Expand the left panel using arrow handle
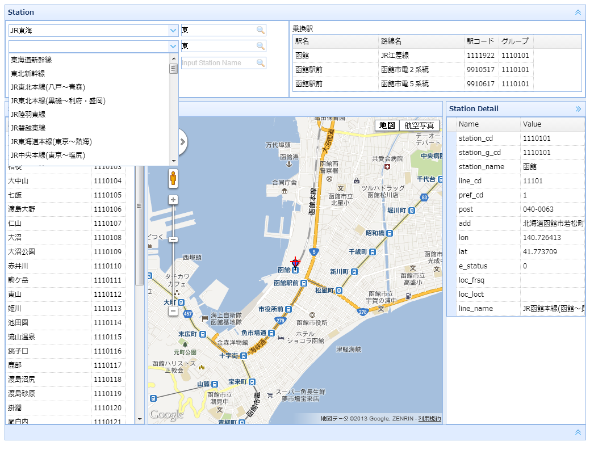Image resolution: width=594 pixels, height=450 pixels. tap(182, 142)
